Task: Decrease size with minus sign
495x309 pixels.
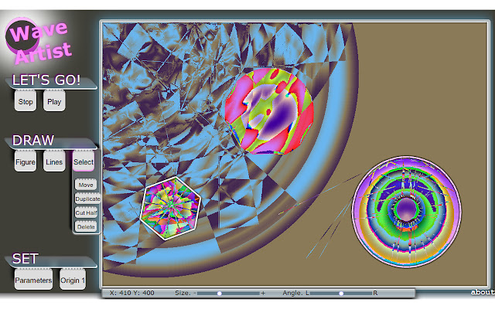Action: (195, 293)
